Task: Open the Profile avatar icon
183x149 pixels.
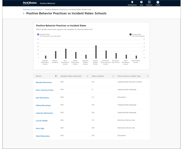Action: 158,2
